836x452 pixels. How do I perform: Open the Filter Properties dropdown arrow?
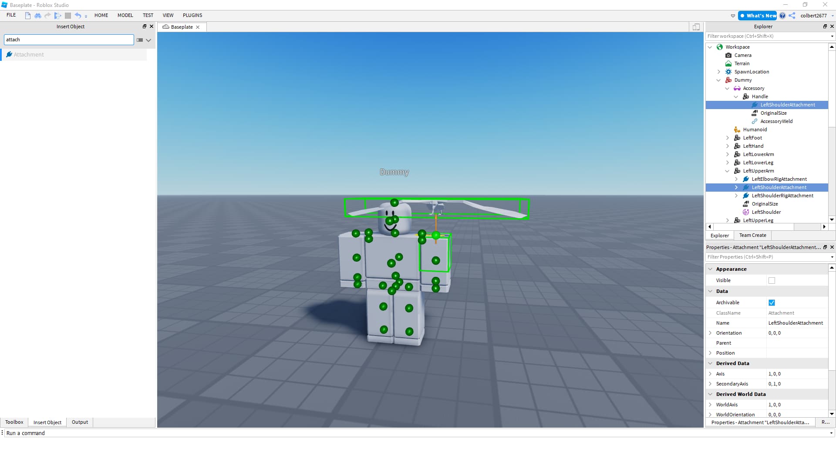(832, 257)
